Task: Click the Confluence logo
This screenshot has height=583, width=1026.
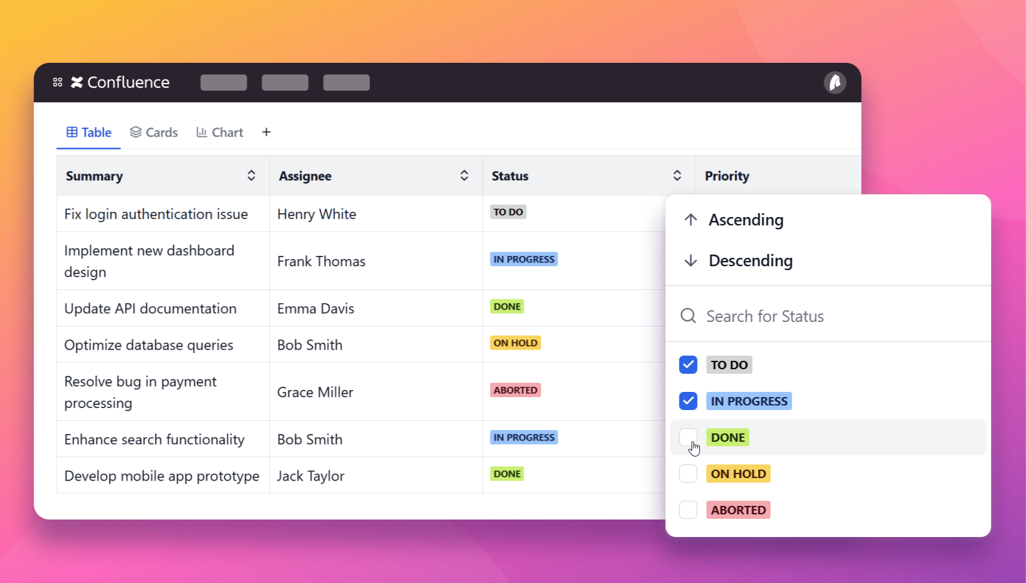Action: pyautogui.click(x=120, y=82)
